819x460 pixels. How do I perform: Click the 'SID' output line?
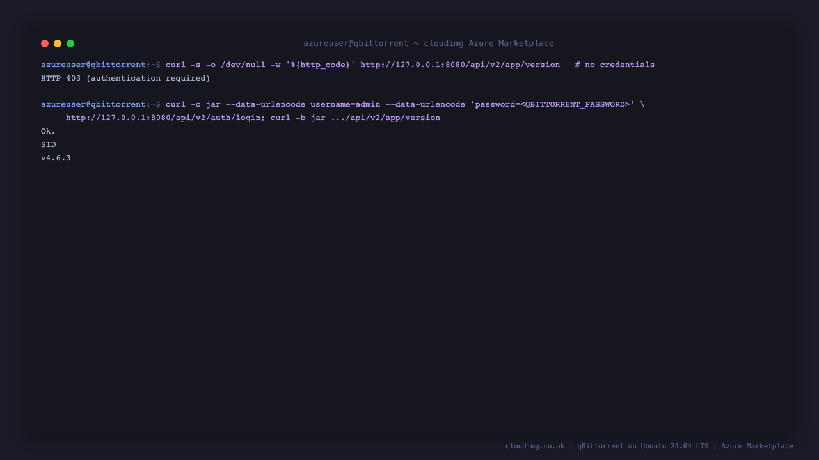click(x=49, y=144)
